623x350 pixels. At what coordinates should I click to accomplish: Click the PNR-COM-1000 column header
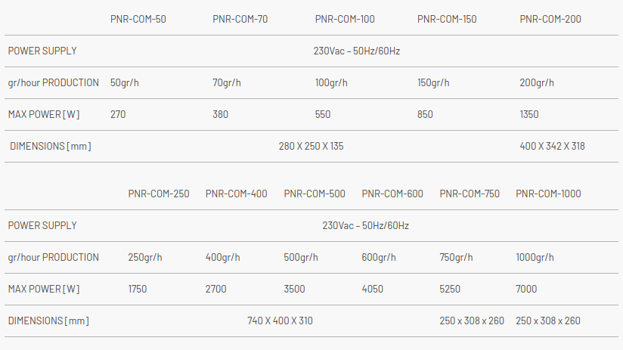coord(548,194)
